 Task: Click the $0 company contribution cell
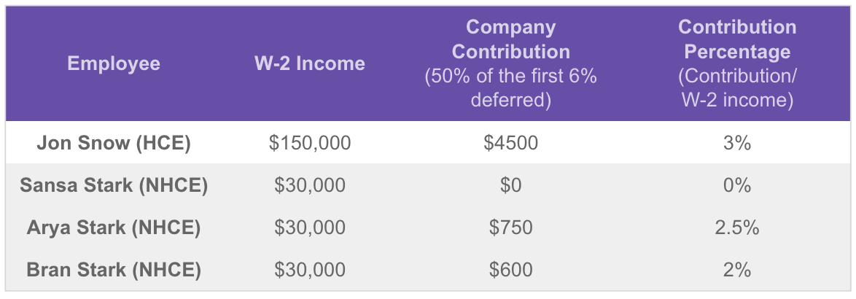510,185
